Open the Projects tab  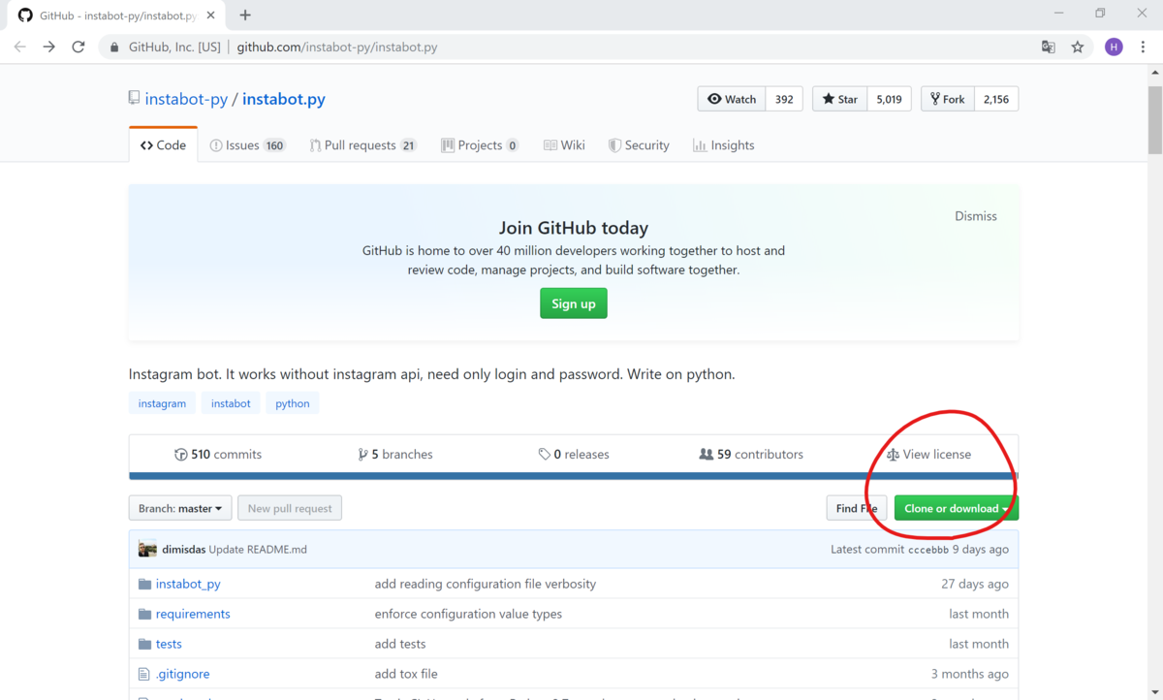tap(480, 145)
